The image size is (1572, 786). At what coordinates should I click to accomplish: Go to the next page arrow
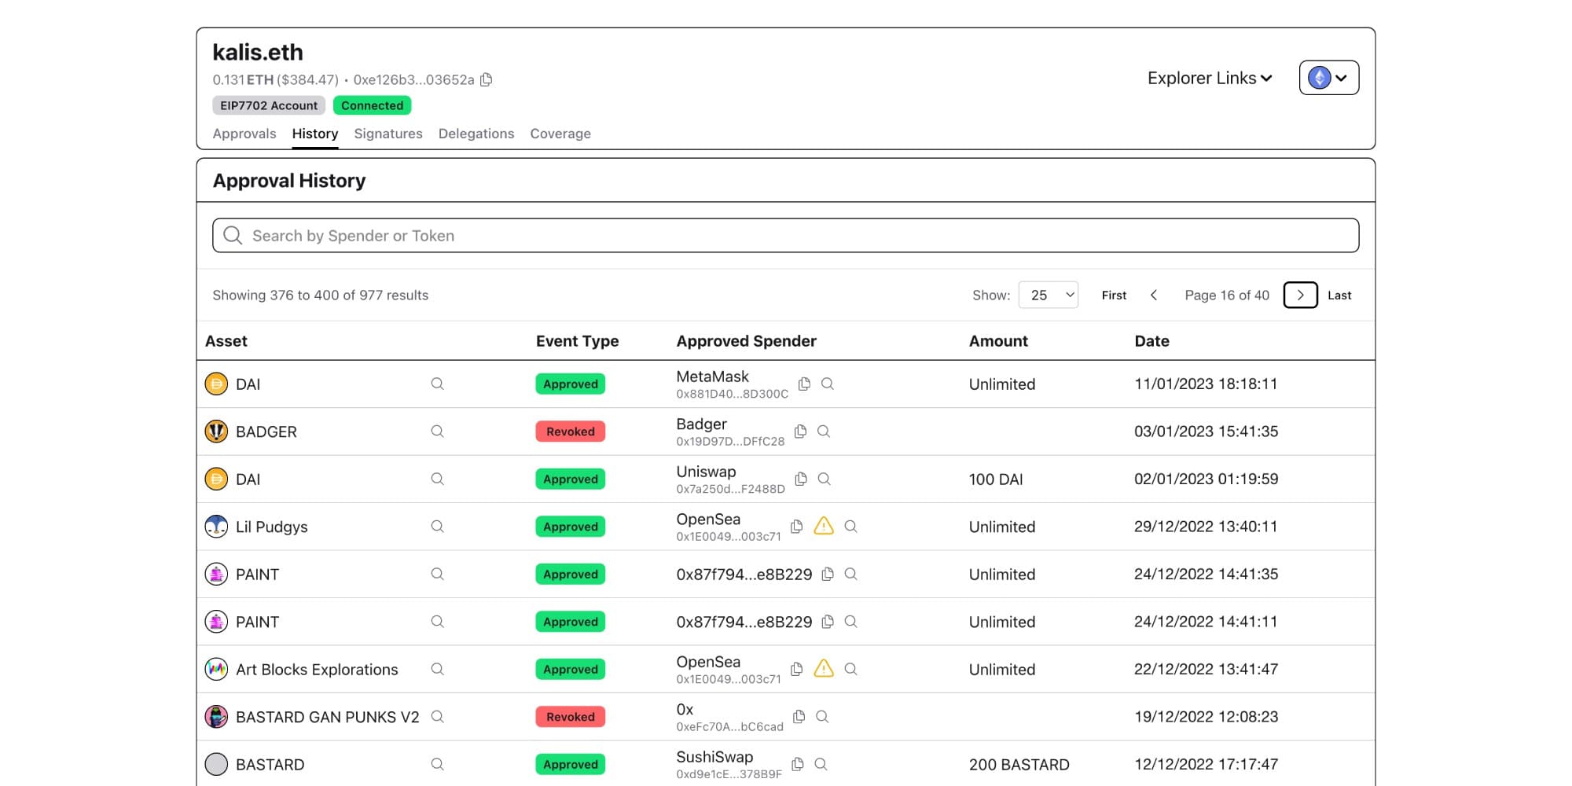pyautogui.click(x=1300, y=295)
